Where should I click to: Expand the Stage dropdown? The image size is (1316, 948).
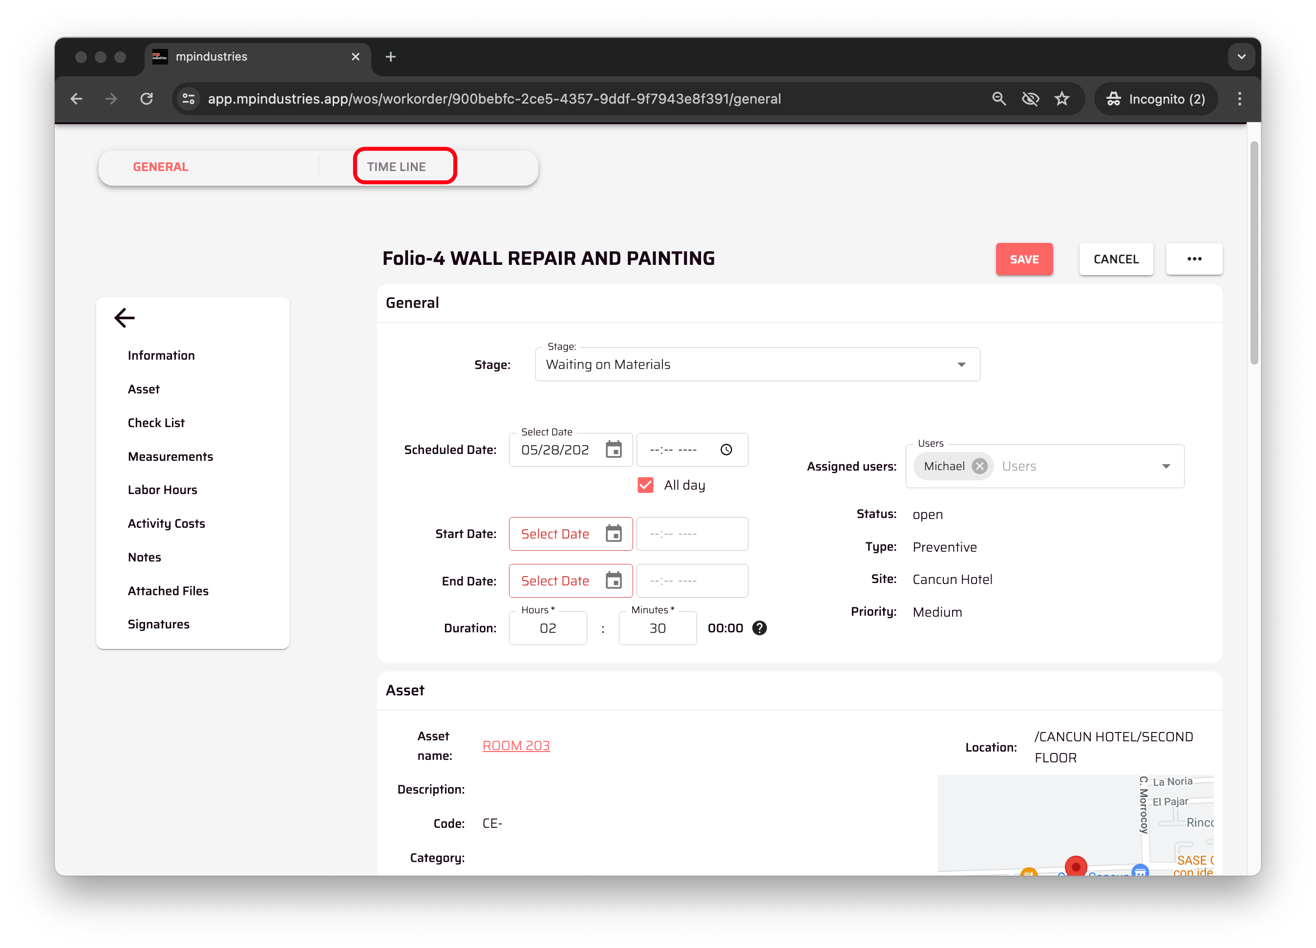point(961,365)
